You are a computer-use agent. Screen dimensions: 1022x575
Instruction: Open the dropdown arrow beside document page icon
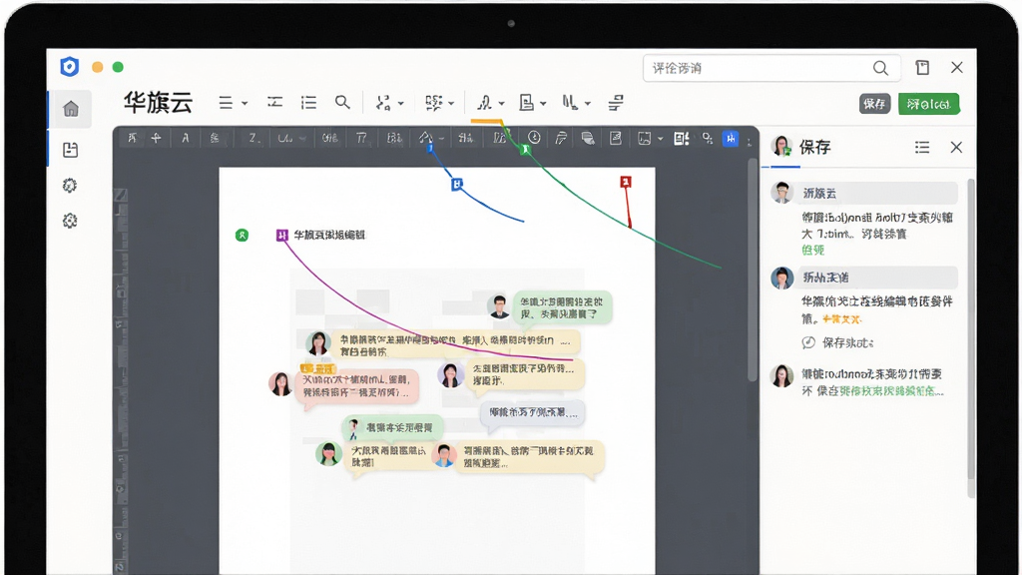543,104
